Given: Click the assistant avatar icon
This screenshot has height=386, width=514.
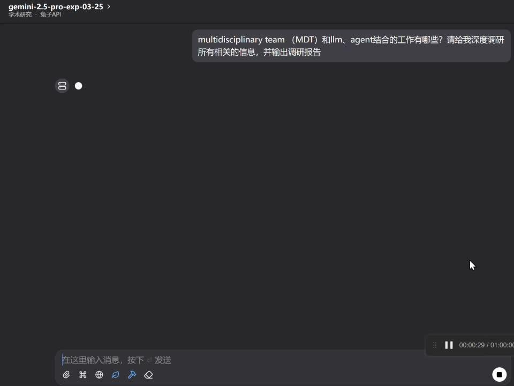Looking at the screenshot, I should [62, 86].
